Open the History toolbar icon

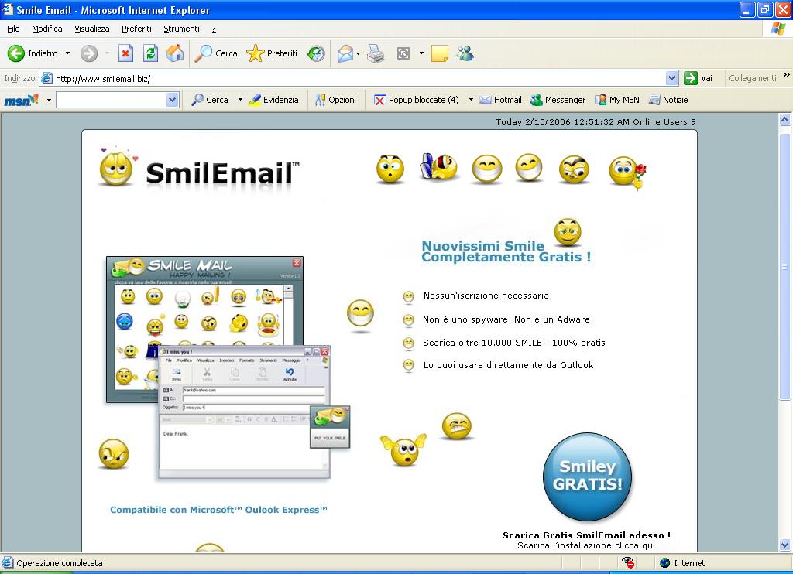pyautogui.click(x=316, y=53)
